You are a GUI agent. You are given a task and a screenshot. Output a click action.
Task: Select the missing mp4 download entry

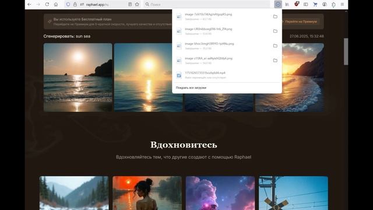click(x=227, y=75)
